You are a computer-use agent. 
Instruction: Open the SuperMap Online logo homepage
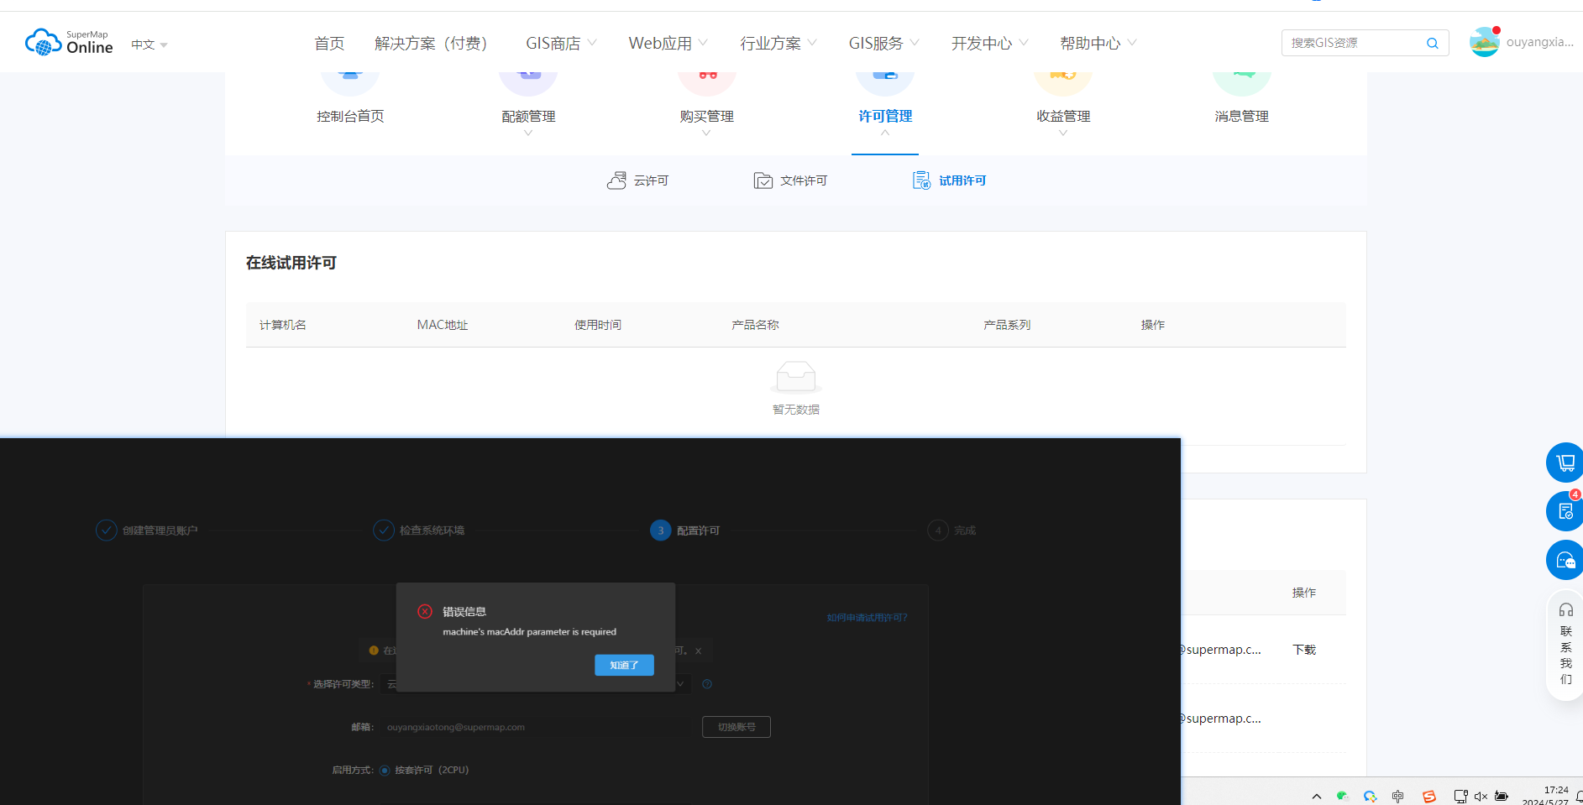[x=69, y=42]
